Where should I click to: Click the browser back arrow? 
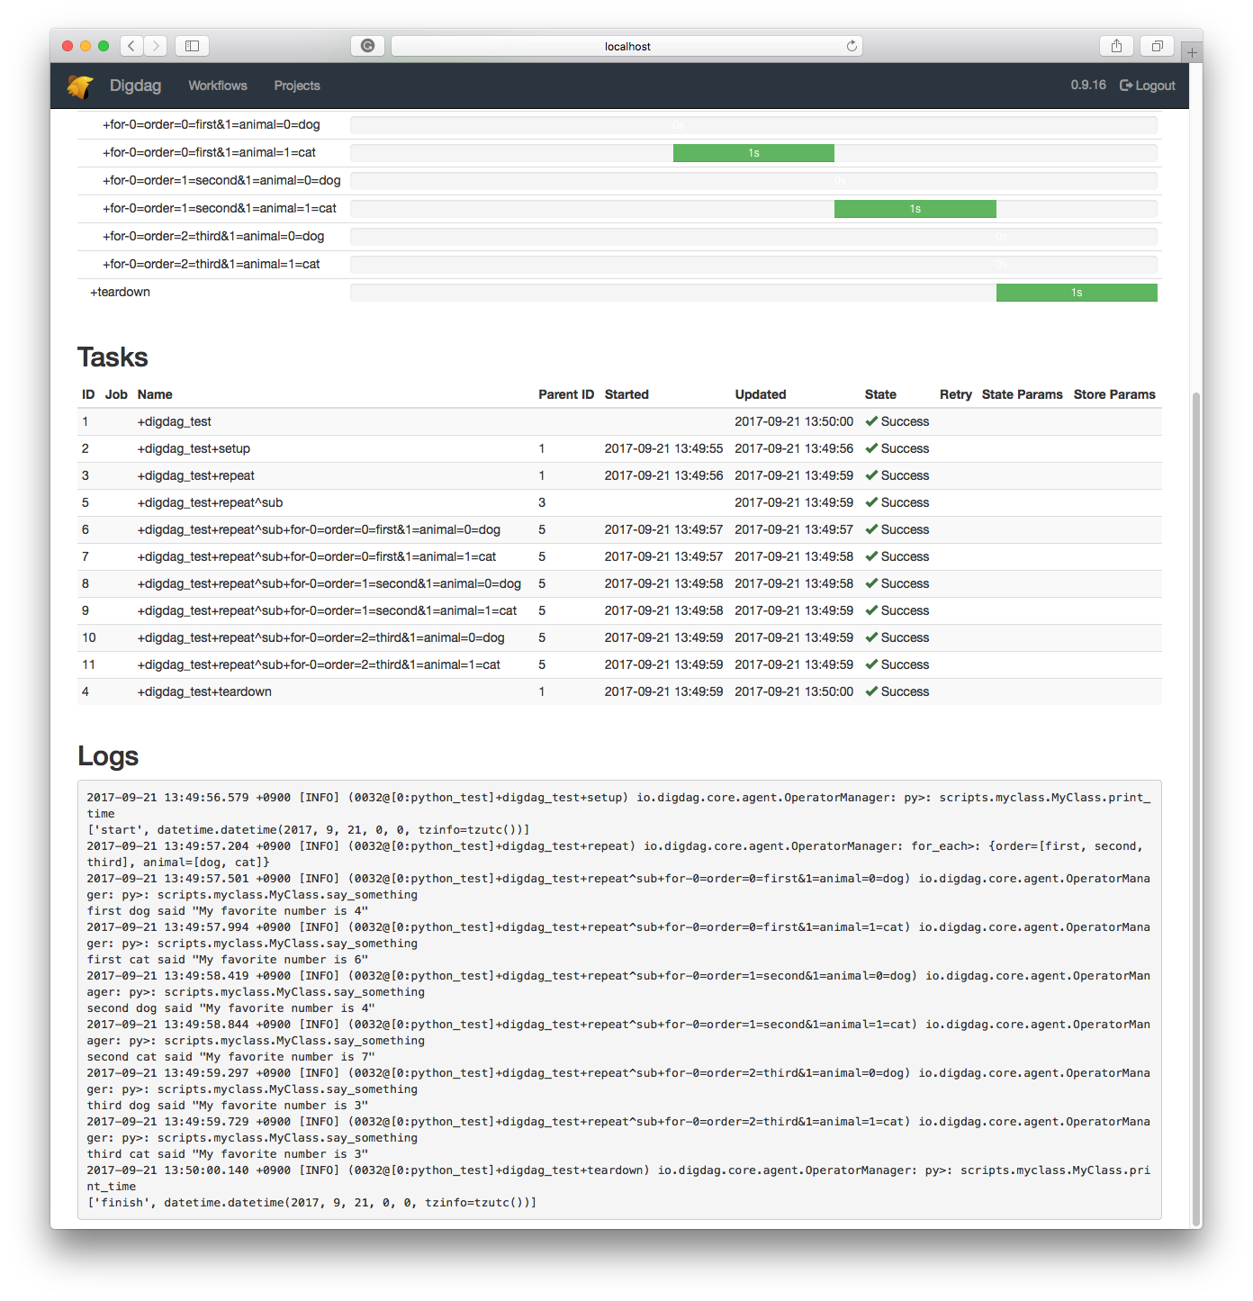click(x=131, y=46)
